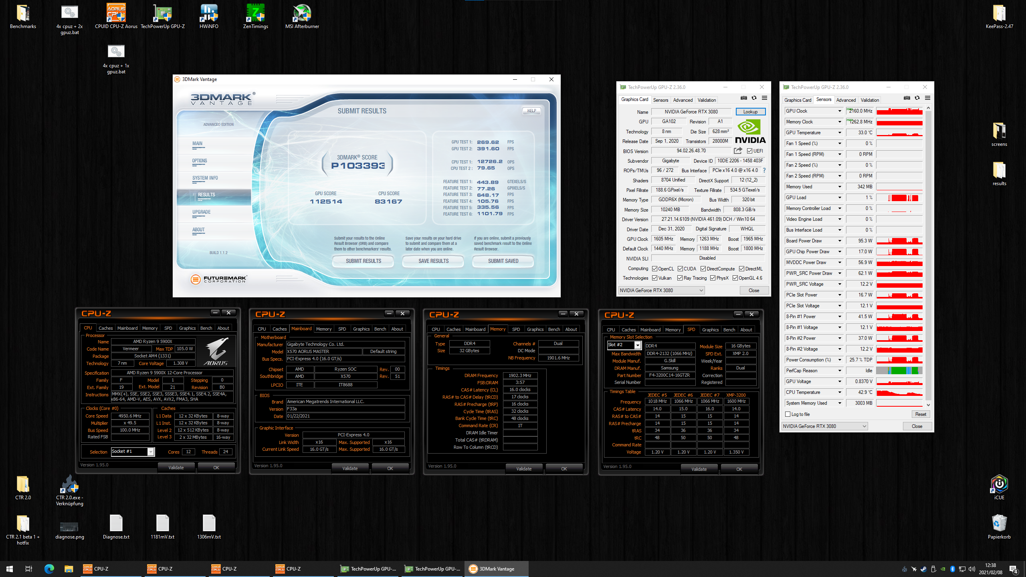Expand the Board Power Draw sensor dropdown
The image size is (1026, 577).
pos(840,241)
